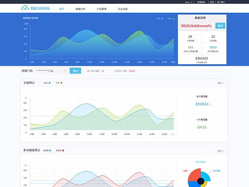Open the 首页 navigation tab
The image size is (249, 187).
coord(62,9)
